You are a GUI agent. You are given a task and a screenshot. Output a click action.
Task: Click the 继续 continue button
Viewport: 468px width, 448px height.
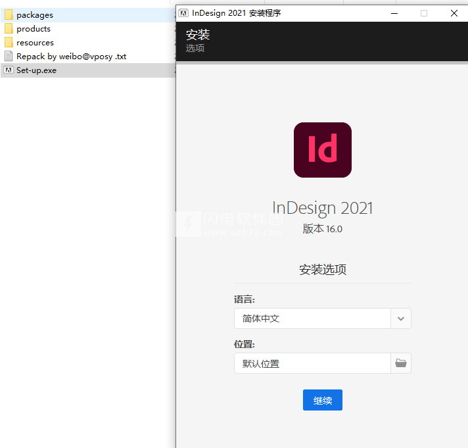tap(322, 400)
